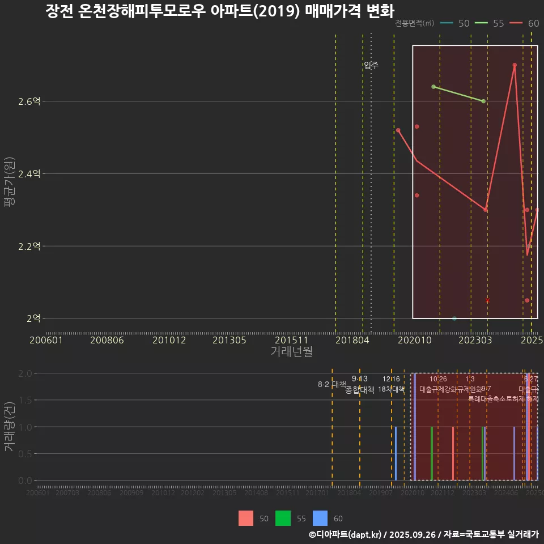Open the 디아파트(dapt.kr) credit link
Screen dimensions: 544x544
point(346,534)
